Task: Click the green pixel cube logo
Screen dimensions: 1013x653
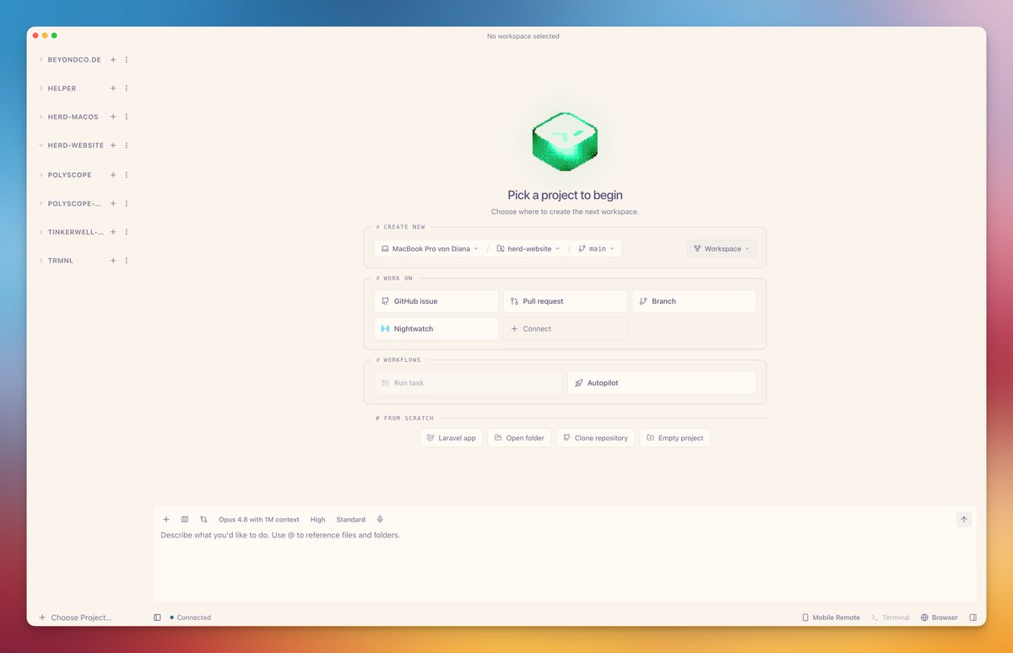Action: point(565,141)
